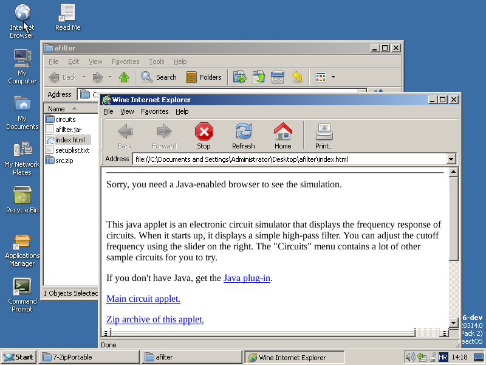This screenshot has height=365, width=486.
Task: Open Search in the afilter window toolbar
Action: (x=159, y=77)
